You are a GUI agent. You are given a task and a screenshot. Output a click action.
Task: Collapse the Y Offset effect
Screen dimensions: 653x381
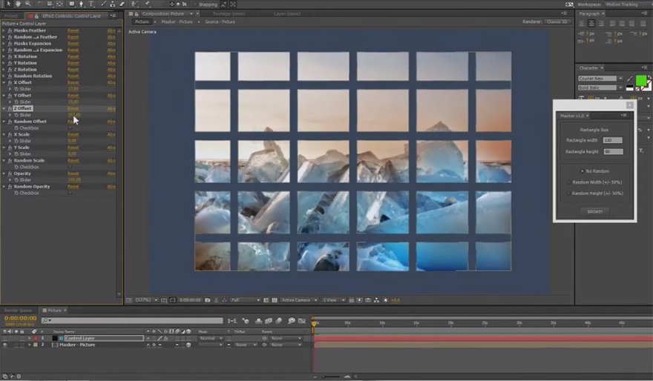[x=4, y=95]
